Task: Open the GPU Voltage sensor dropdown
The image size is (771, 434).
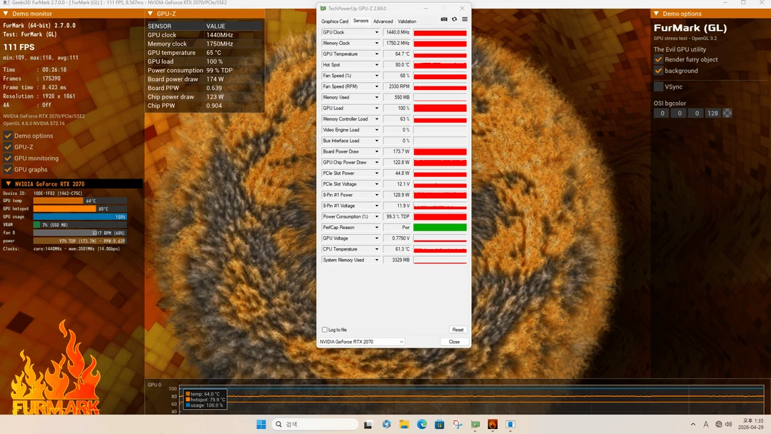Action: 377,238
